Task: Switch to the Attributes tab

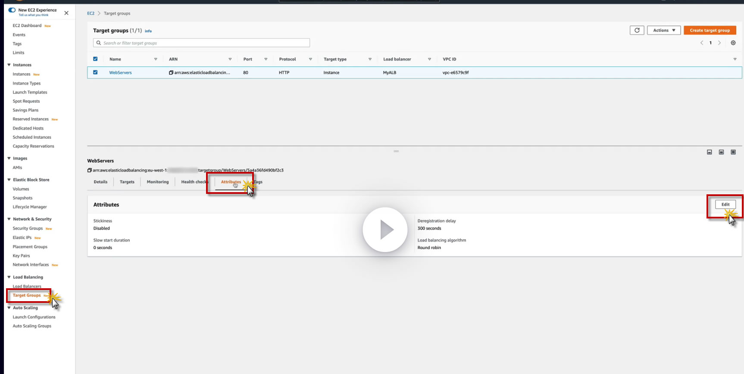Action: [231, 182]
